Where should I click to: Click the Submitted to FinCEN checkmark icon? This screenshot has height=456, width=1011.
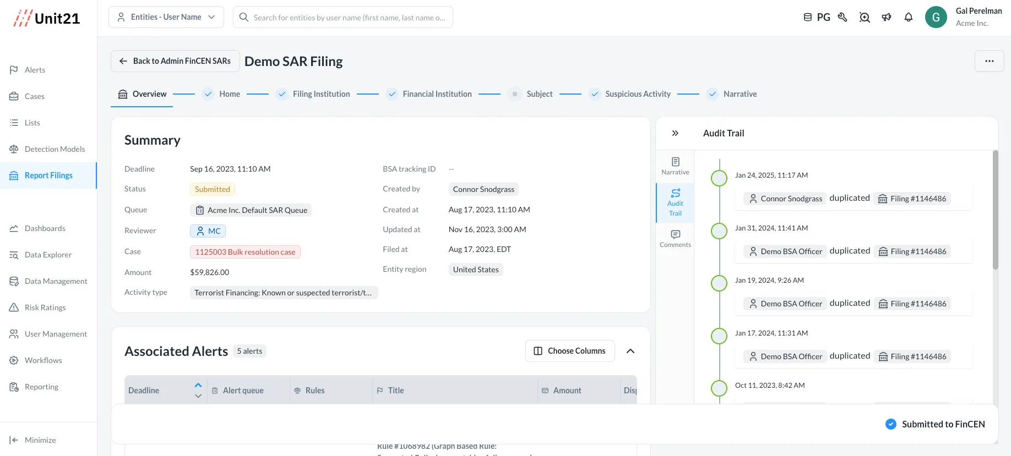tap(891, 424)
